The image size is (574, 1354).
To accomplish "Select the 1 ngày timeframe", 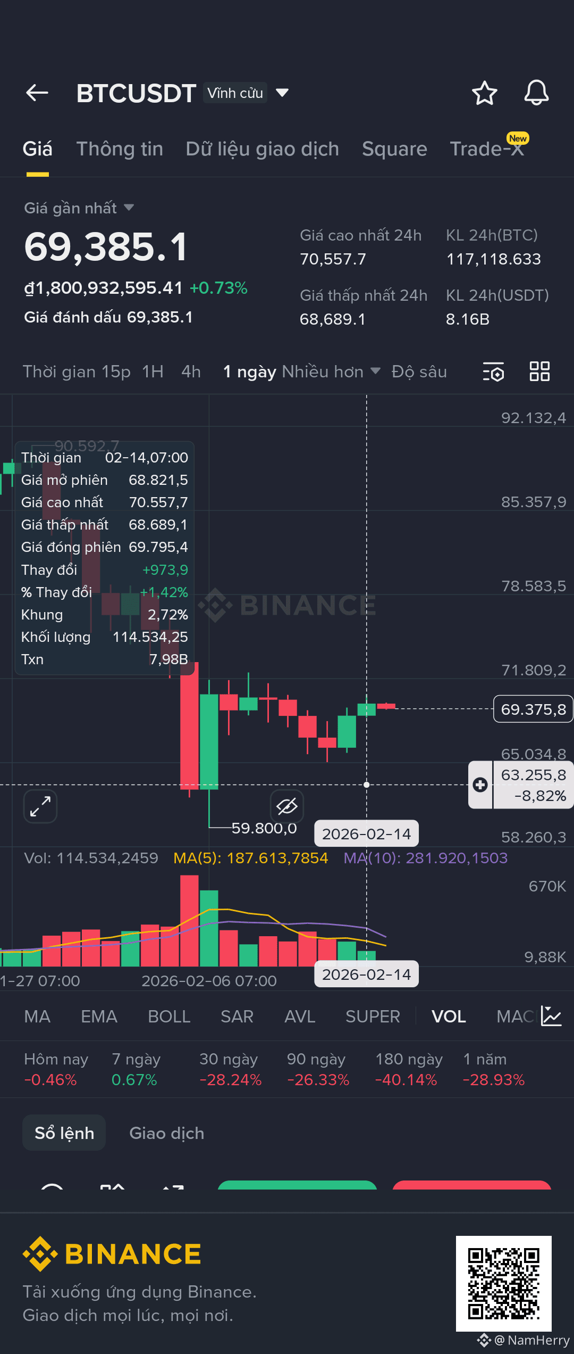I will [249, 371].
